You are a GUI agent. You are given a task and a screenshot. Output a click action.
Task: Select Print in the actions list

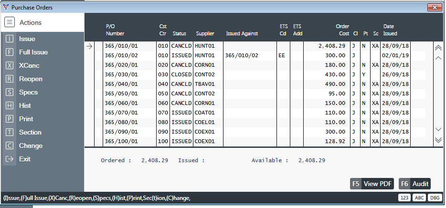pyautogui.click(x=26, y=119)
